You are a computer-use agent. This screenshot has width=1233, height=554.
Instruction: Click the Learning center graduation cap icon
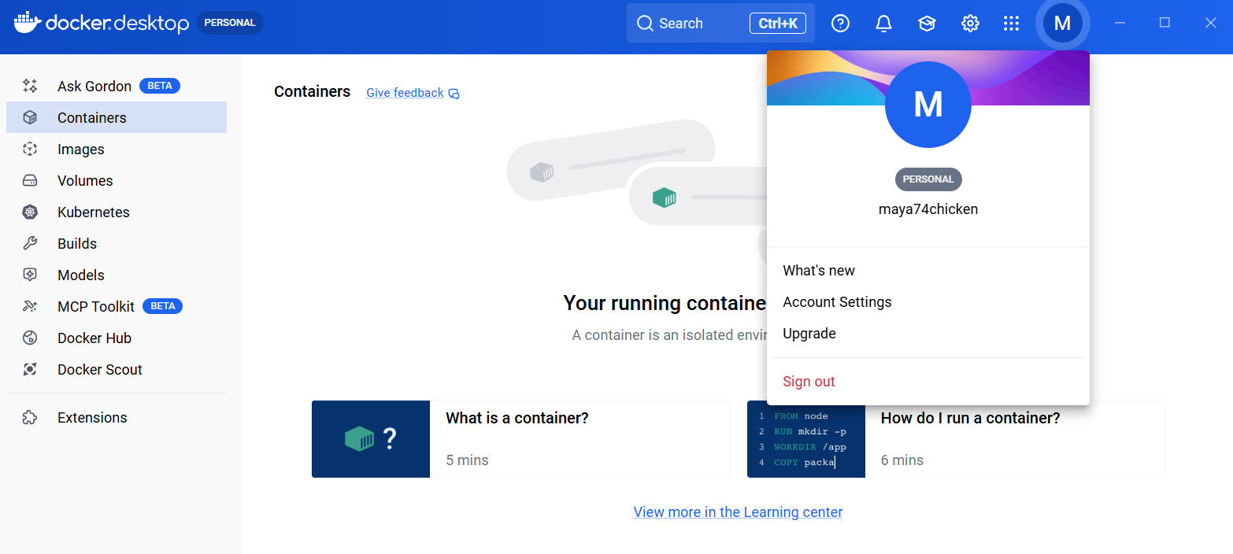coord(927,24)
